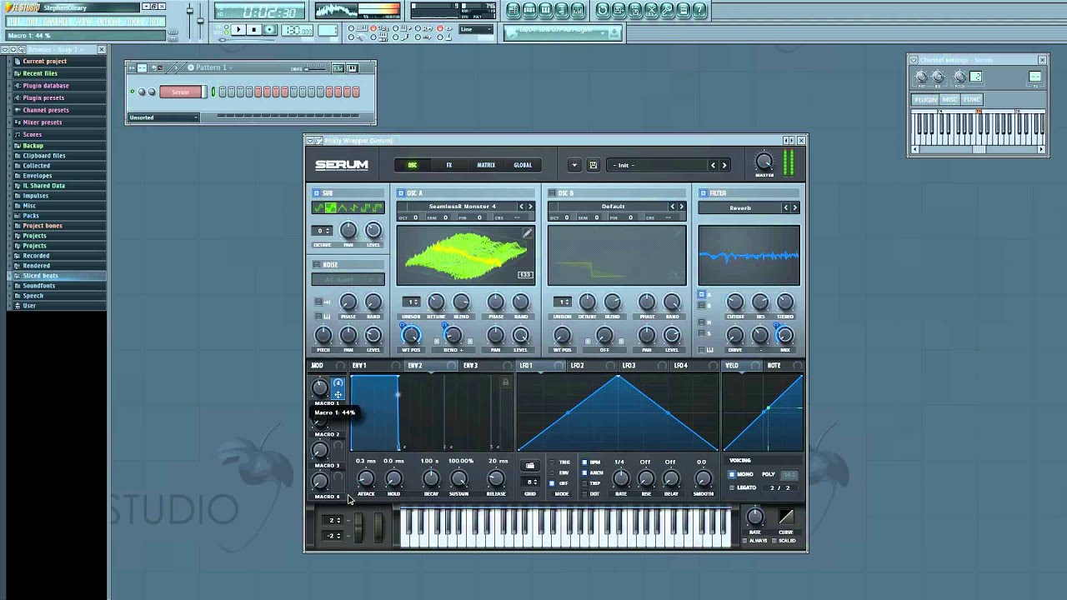
Task: Enable the LFO TRIG mode checkbox
Action: pyautogui.click(x=552, y=462)
